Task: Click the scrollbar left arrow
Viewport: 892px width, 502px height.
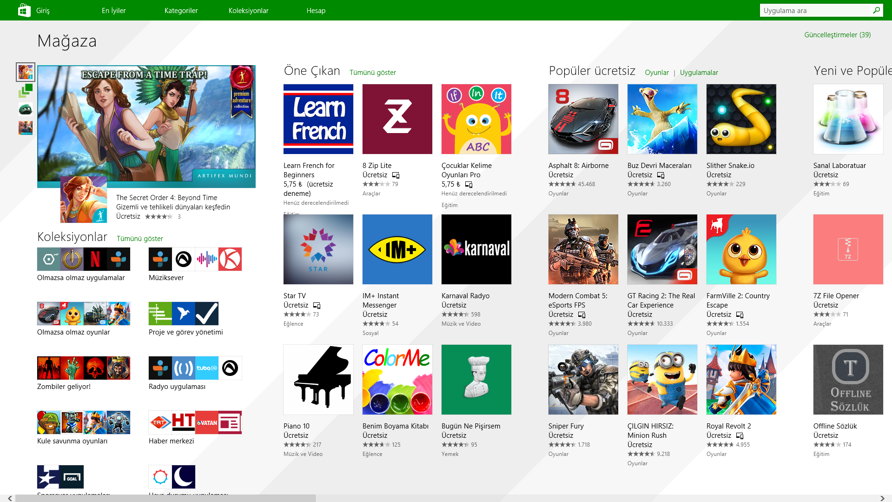Action: click(10, 498)
